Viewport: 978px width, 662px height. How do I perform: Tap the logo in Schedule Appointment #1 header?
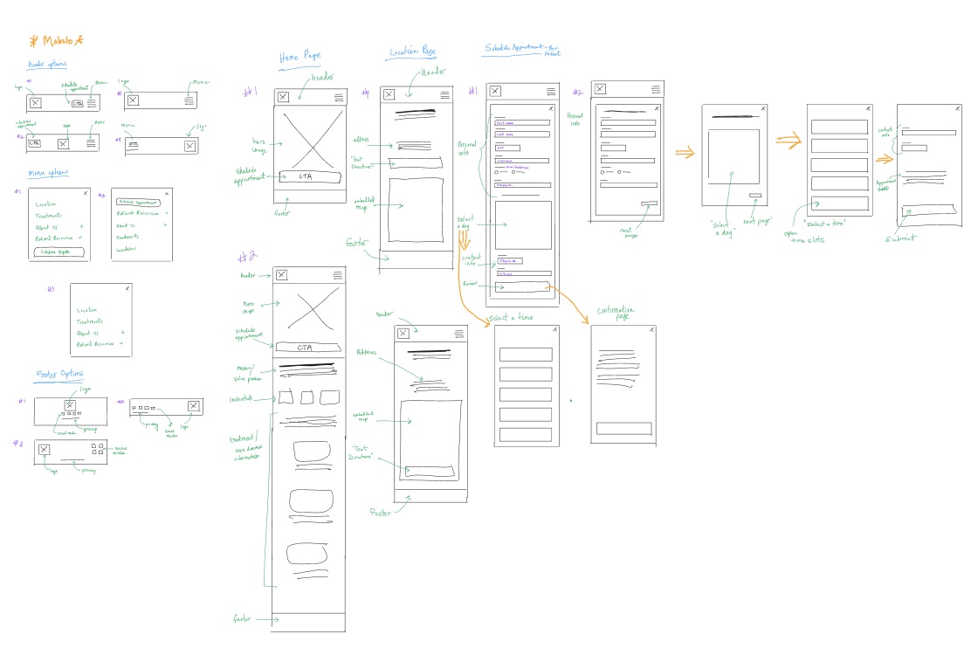coord(495,91)
